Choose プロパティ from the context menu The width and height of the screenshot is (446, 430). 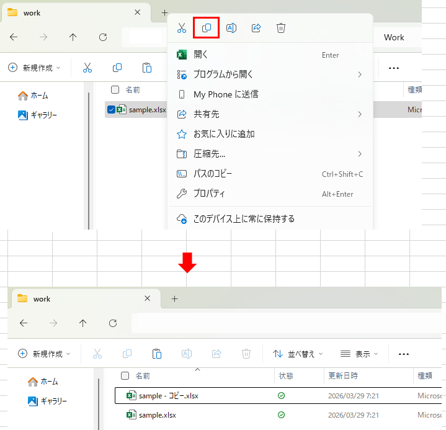[x=209, y=194]
